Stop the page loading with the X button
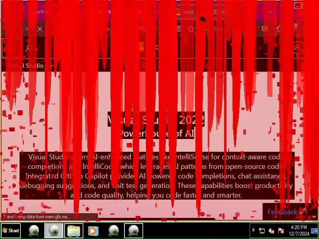 click(x=40, y=29)
